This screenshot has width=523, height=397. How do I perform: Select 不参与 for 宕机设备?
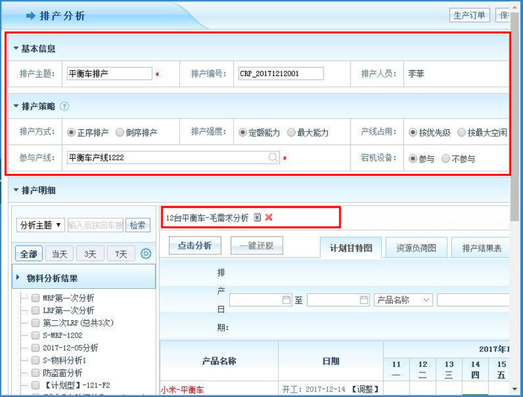pos(446,158)
